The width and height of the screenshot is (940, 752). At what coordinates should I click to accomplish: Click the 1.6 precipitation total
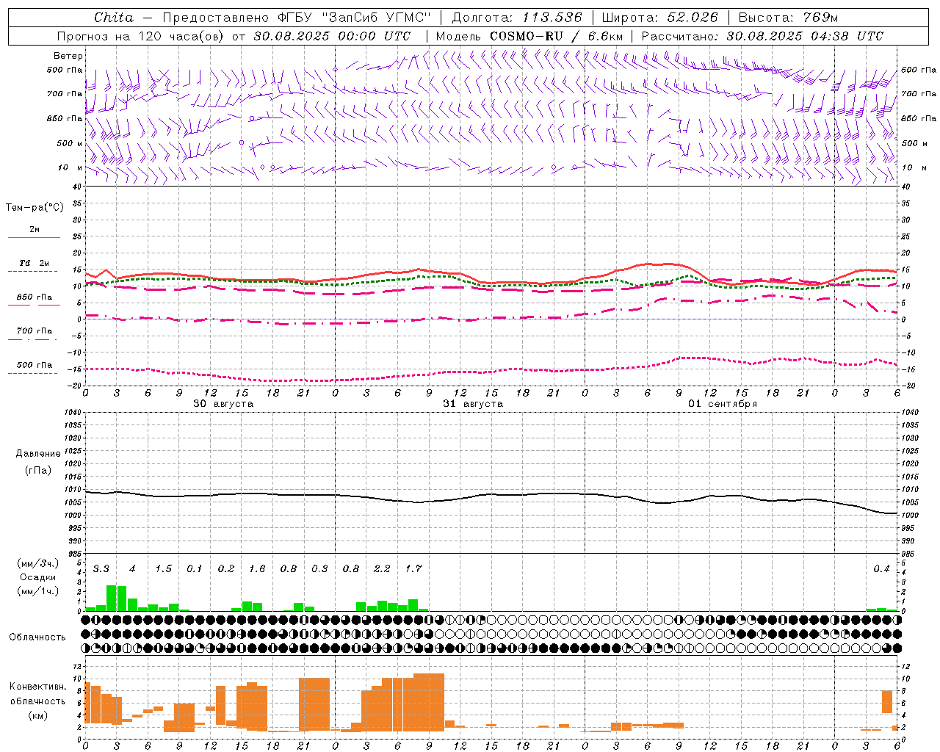[257, 569]
